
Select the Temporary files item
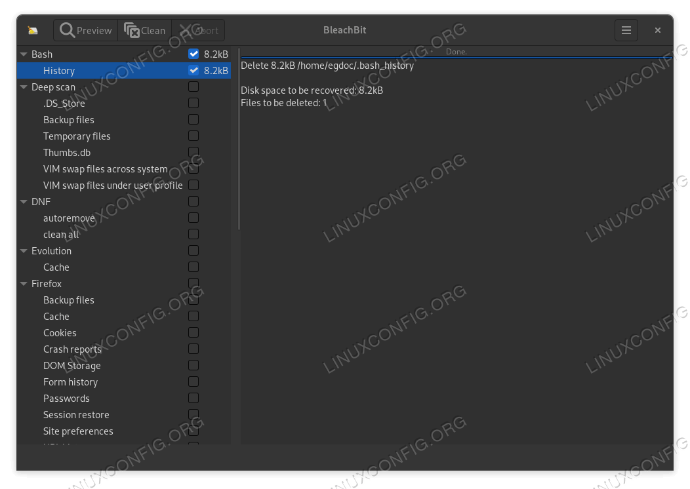pos(124,136)
